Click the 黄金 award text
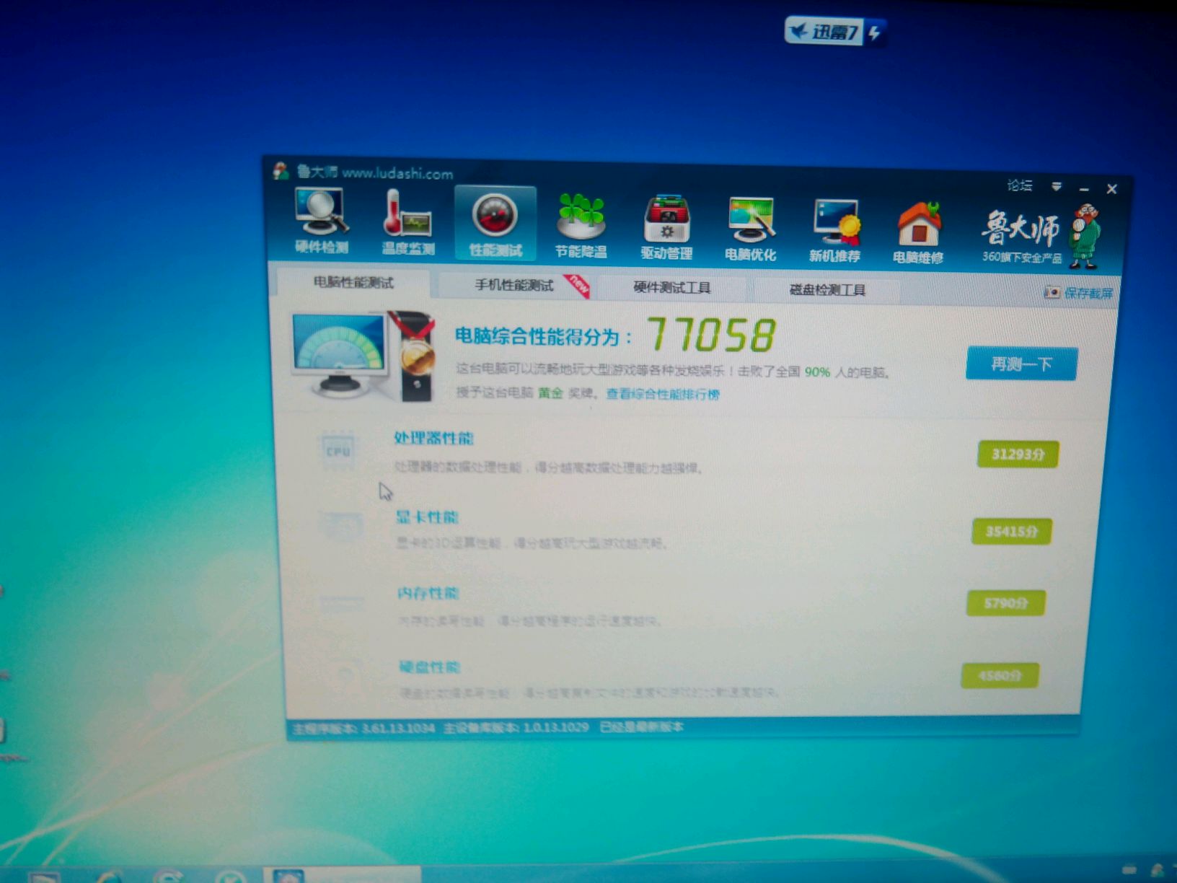The width and height of the screenshot is (1177, 883). point(550,392)
